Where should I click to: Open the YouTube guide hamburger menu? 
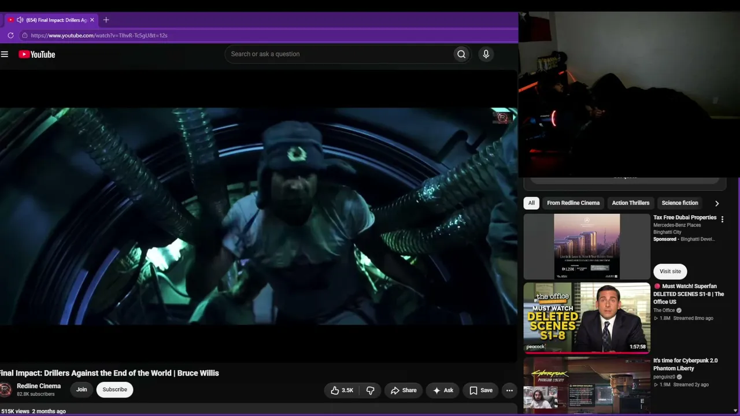point(5,54)
